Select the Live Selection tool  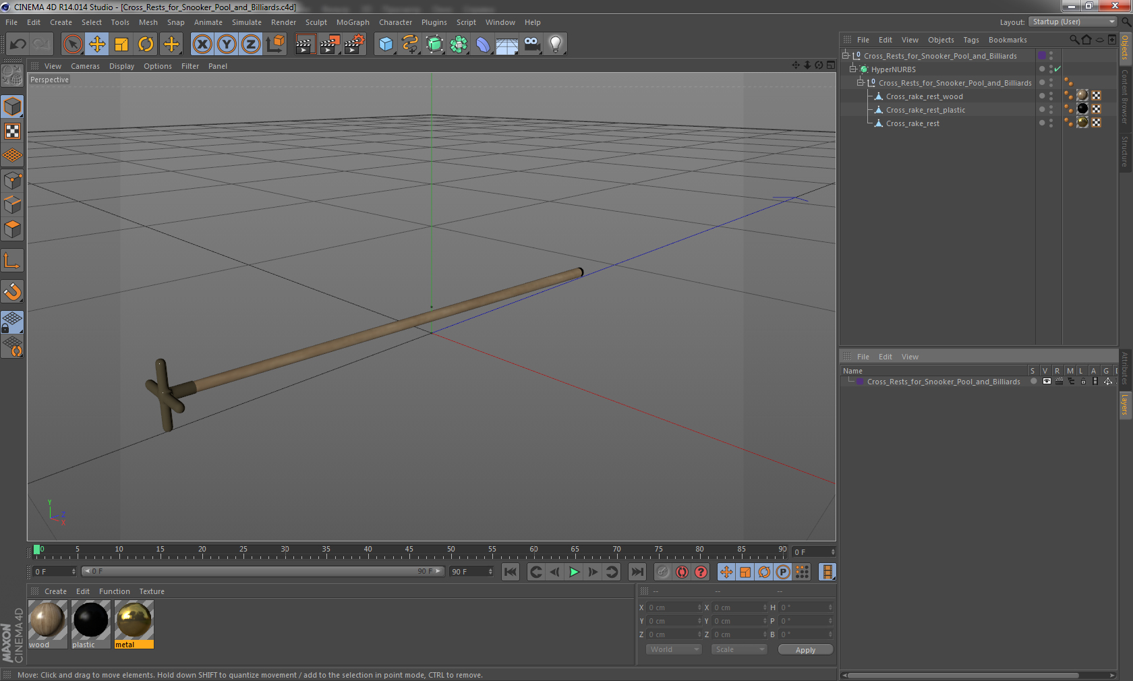click(x=72, y=45)
